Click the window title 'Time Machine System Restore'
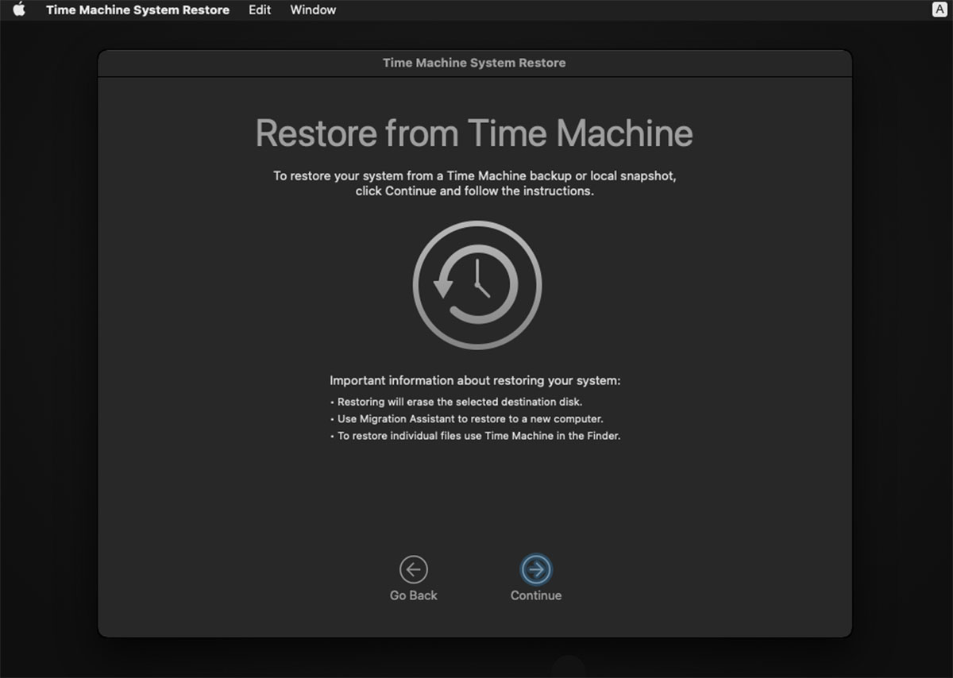953x678 pixels. [x=474, y=63]
